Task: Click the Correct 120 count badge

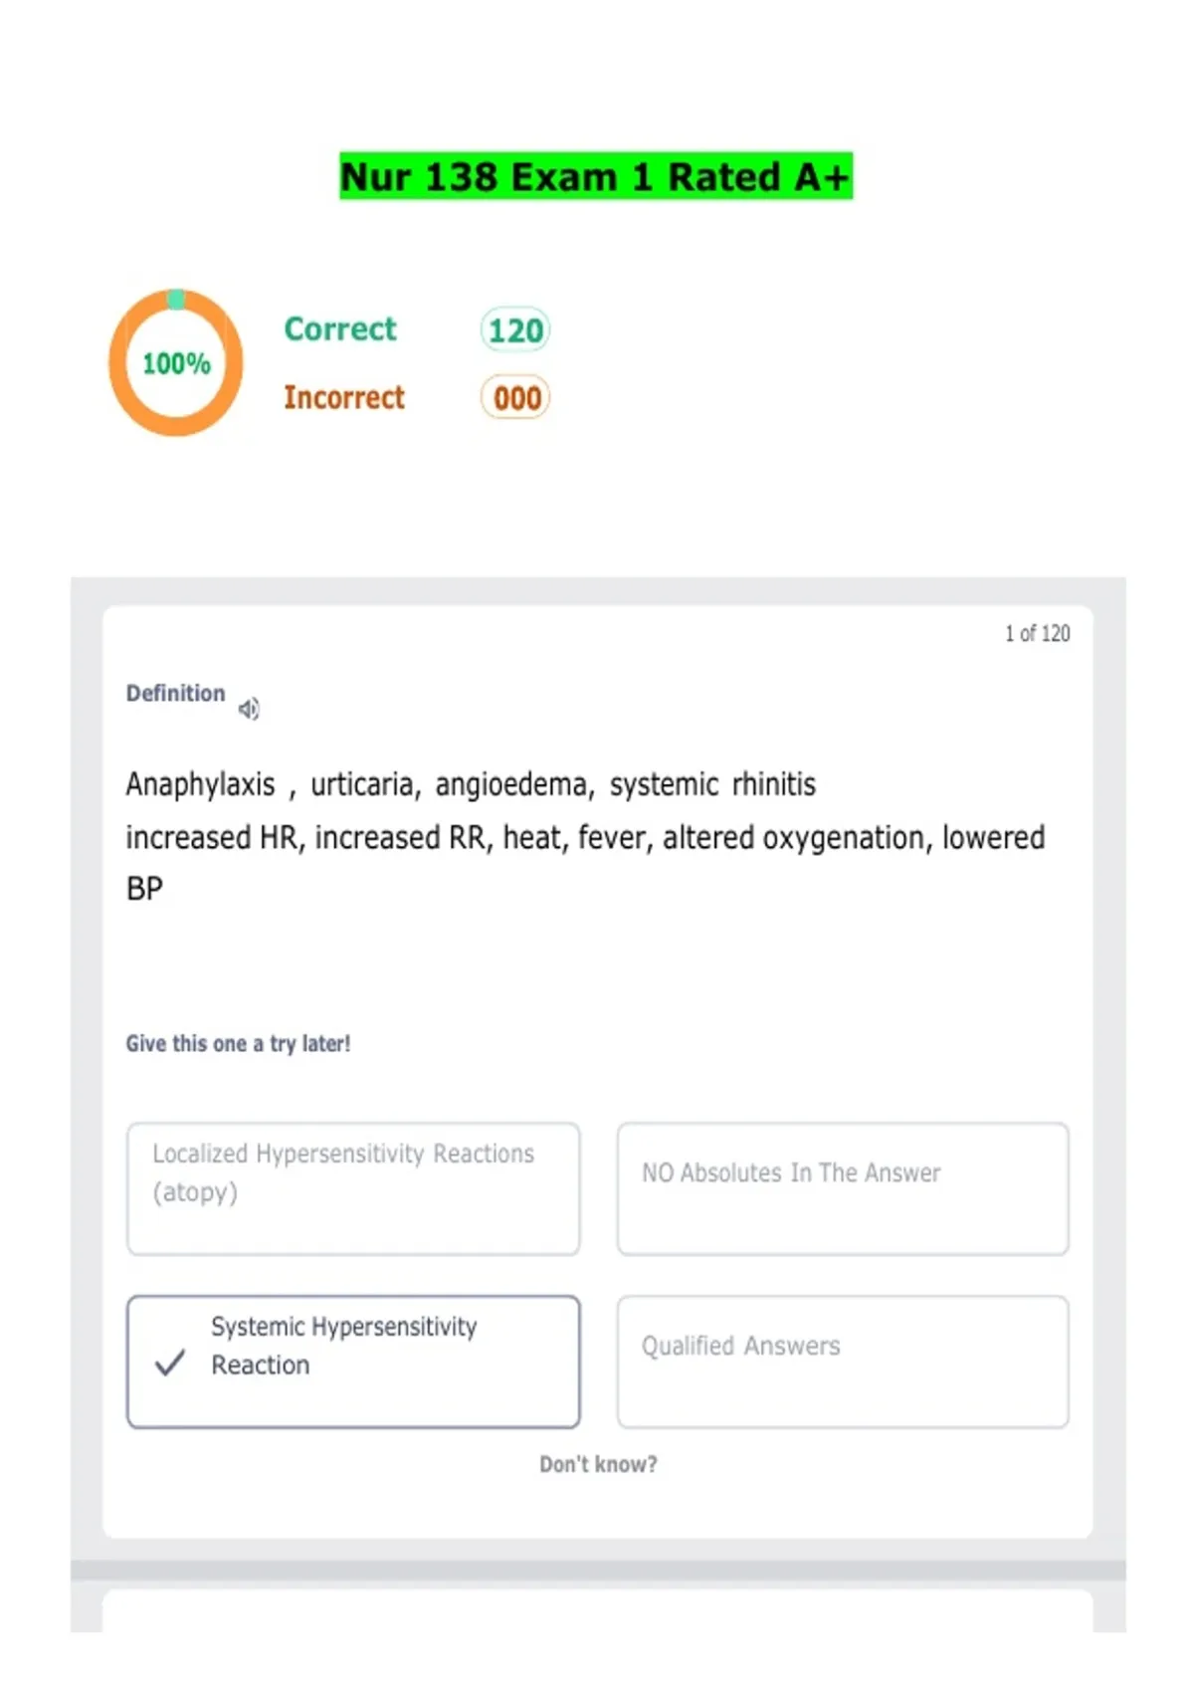Action: click(x=515, y=330)
